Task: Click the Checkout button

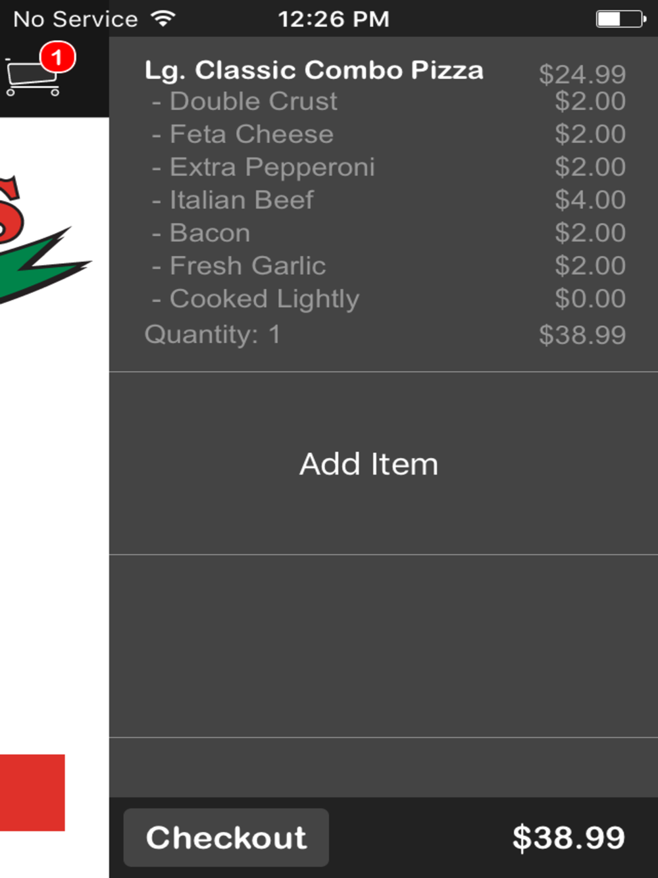Action: (x=226, y=837)
